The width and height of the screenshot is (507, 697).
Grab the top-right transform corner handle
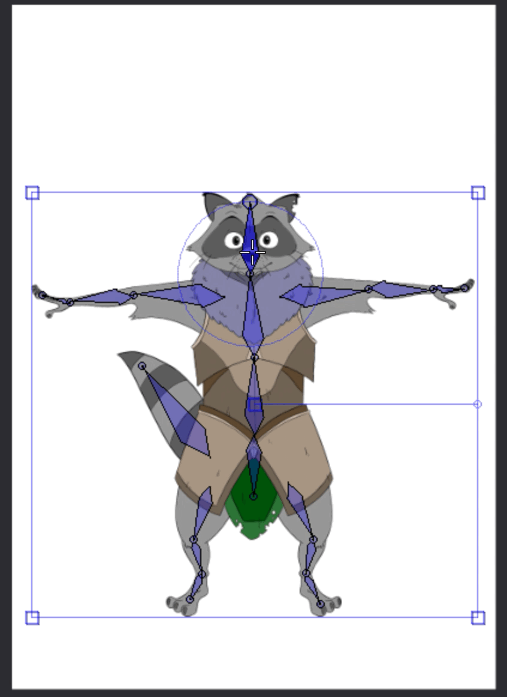click(478, 193)
